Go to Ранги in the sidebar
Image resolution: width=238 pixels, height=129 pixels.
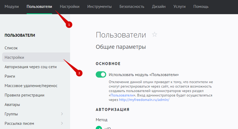tap(10, 76)
